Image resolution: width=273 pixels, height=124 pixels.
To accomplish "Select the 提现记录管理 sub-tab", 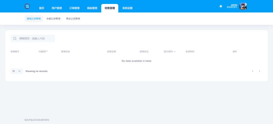I will tap(34, 19).
